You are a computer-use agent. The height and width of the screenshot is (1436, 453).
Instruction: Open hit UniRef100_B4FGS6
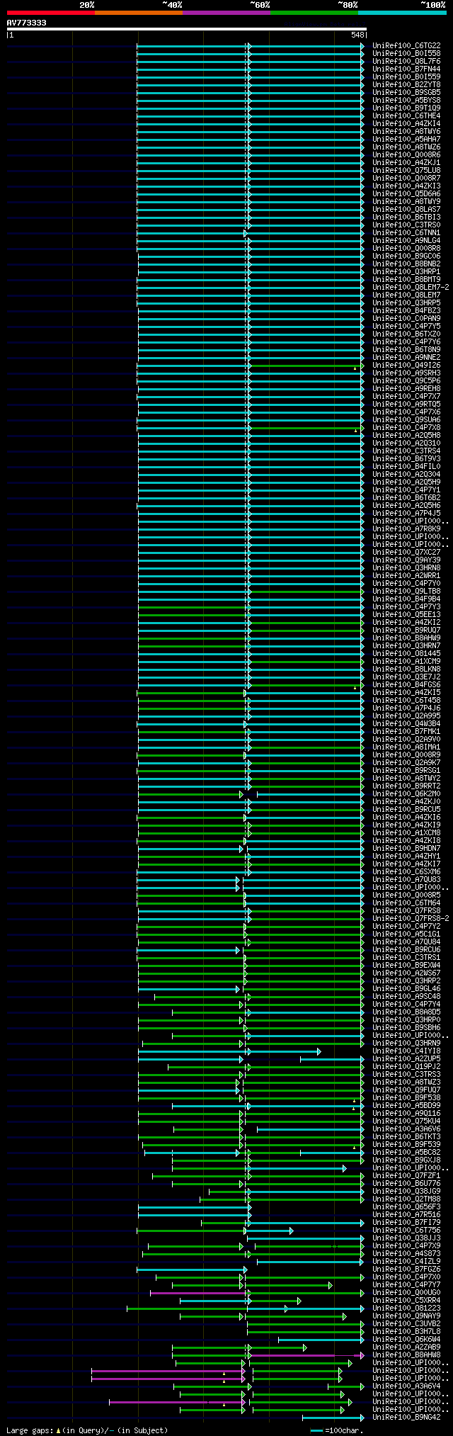406,685
